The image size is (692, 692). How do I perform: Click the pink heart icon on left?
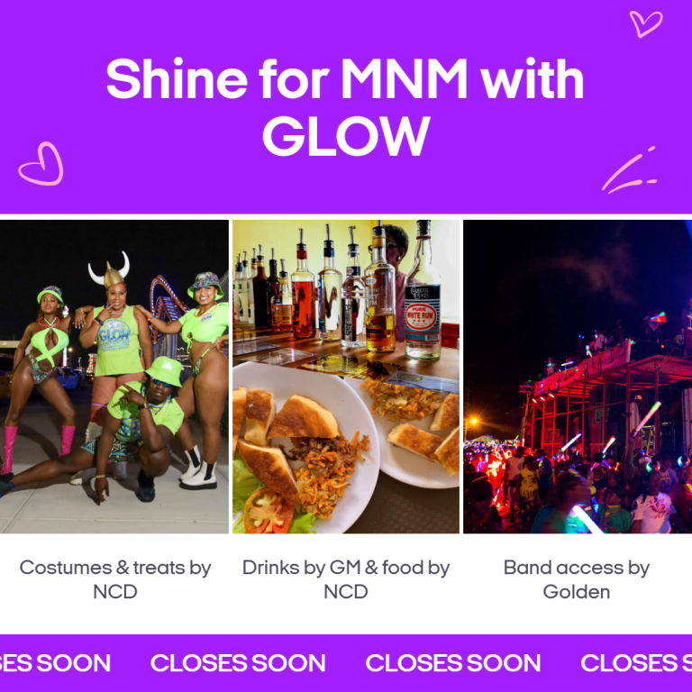(41, 164)
